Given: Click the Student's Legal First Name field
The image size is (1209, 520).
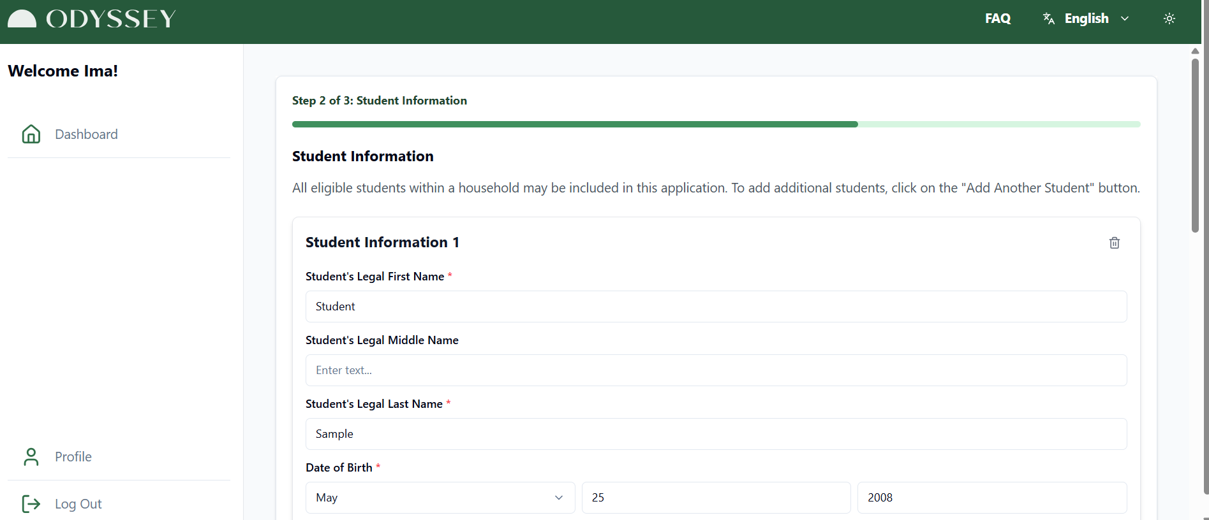Looking at the screenshot, I should pyautogui.click(x=716, y=307).
